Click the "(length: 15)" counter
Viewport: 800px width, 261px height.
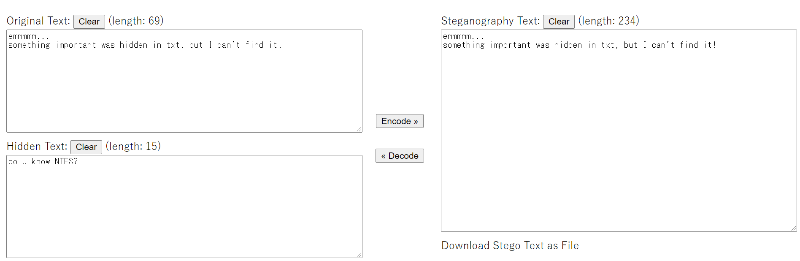133,147
